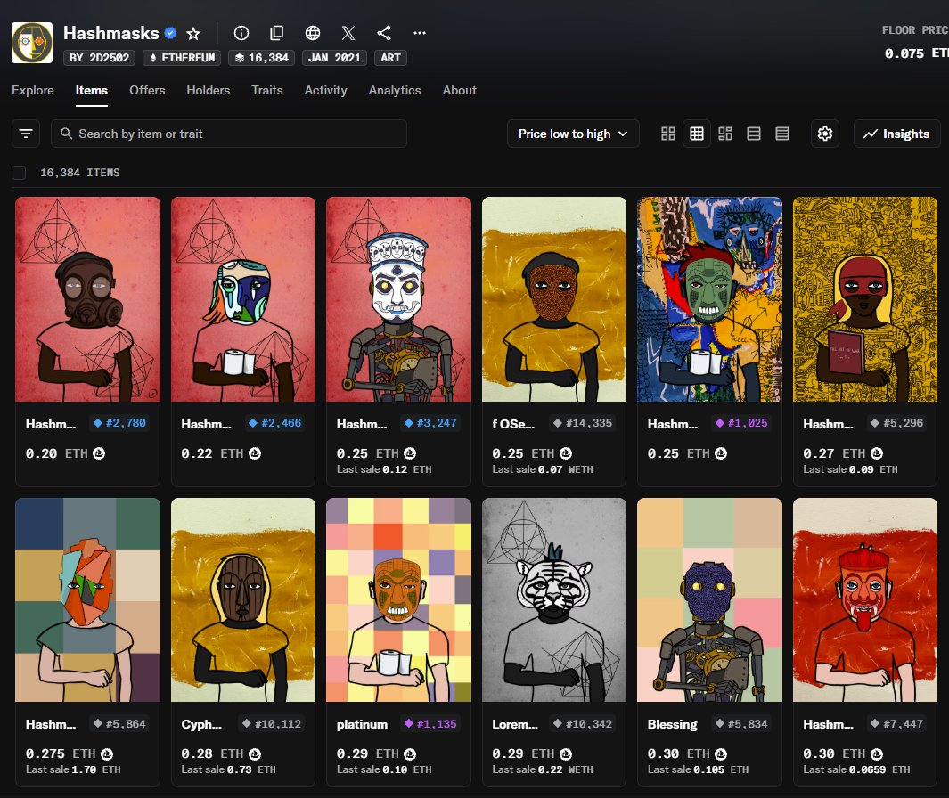The height and width of the screenshot is (798, 949).
Task: Click the Last sale 0.0659 ETH text
Action: click(x=856, y=769)
